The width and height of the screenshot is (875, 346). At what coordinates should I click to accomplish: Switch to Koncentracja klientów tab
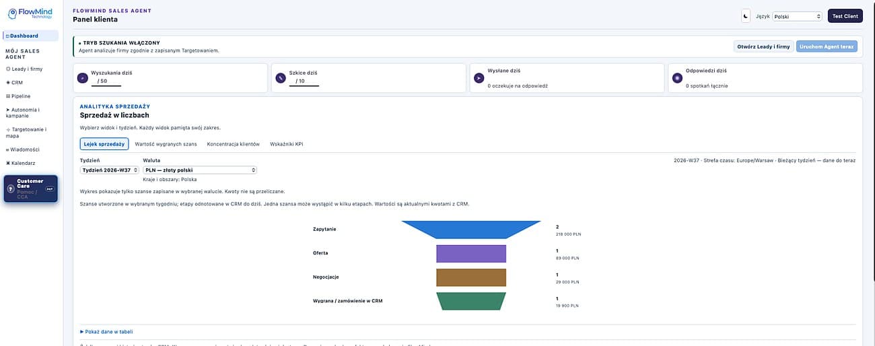click(x=233, y=144)
